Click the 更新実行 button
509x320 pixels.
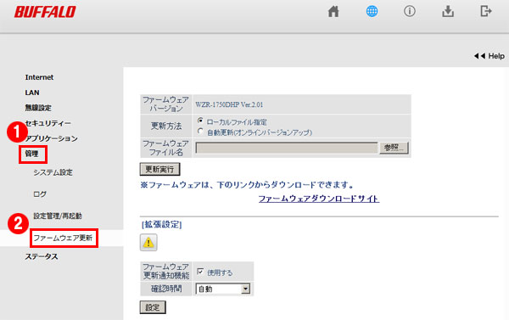159,169
